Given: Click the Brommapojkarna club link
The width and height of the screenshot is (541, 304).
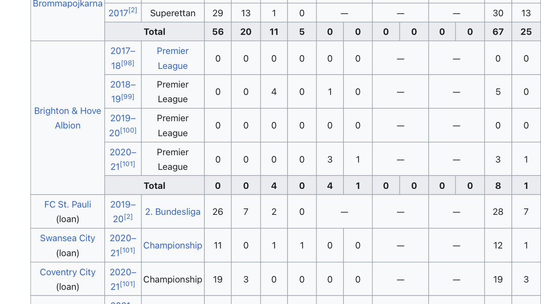Looking at the screenshot, I should pos(68,4).
